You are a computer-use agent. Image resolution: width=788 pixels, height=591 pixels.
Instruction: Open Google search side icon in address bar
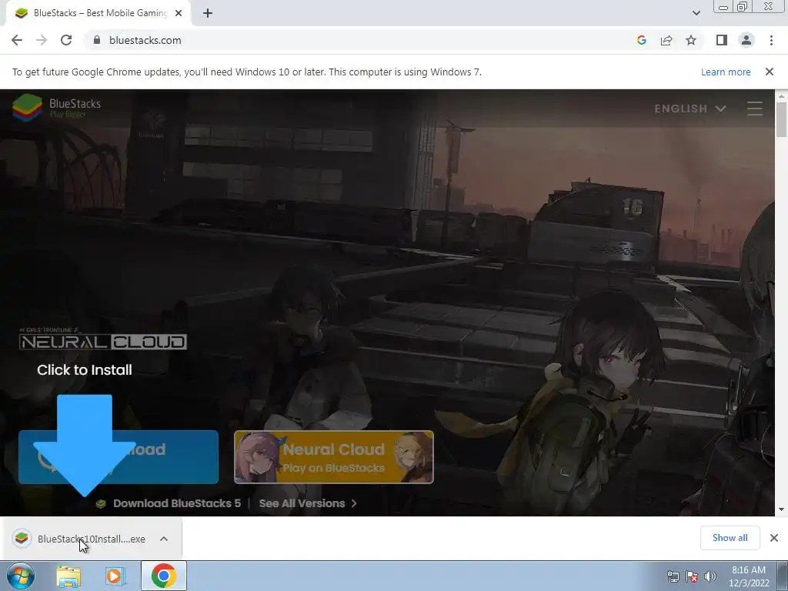pyautogui.click(x=641, y=40)
